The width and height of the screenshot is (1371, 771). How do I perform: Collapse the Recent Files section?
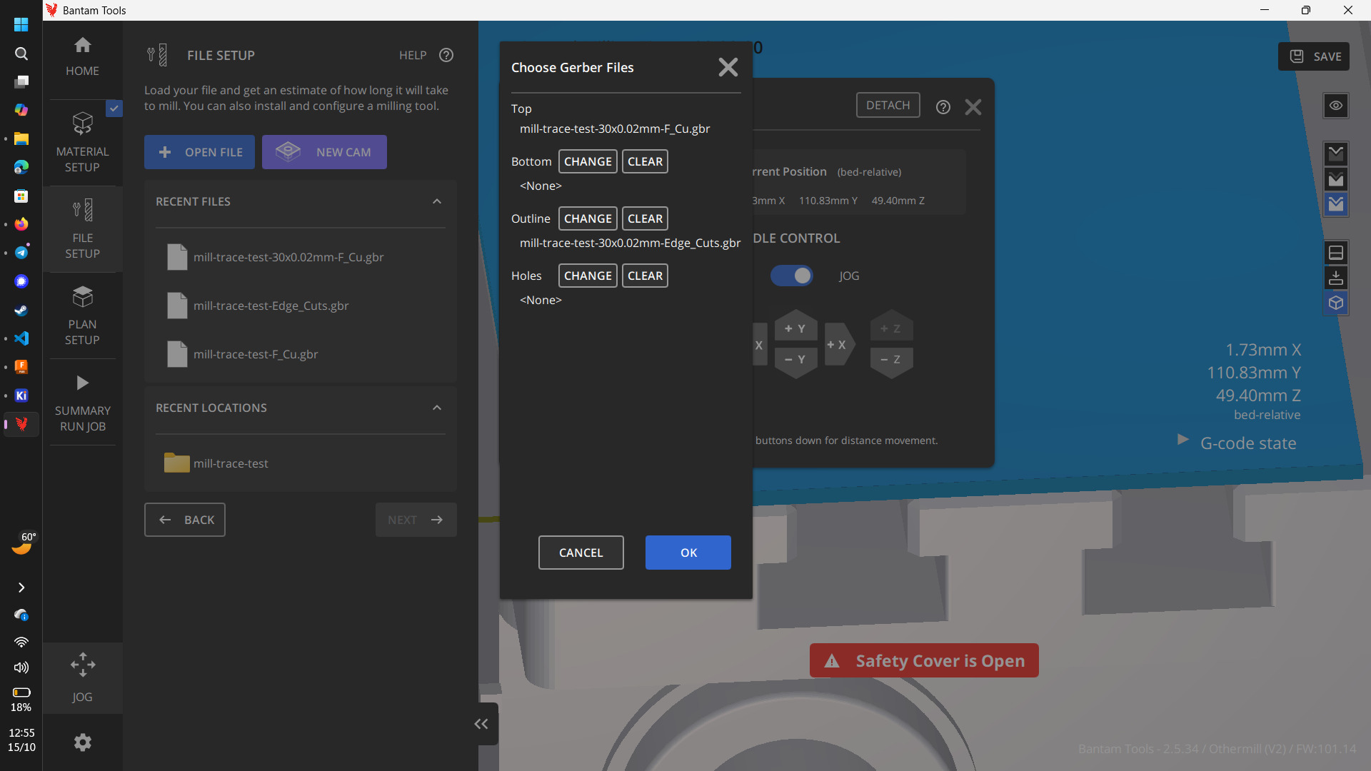click(x=437, y=201)
